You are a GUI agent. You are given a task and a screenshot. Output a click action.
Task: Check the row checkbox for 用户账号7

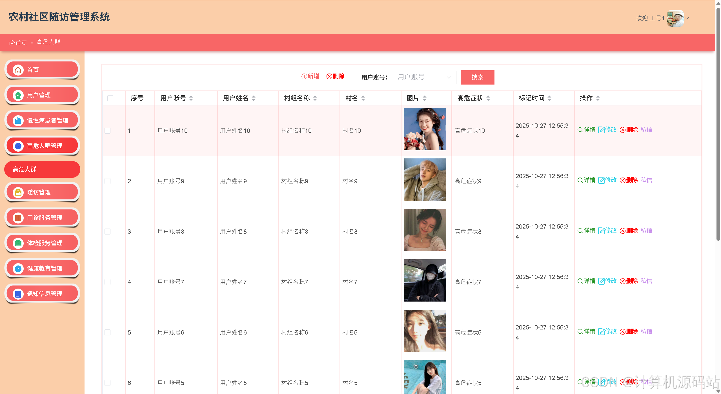pyautogui.click(x=107, y=282)
